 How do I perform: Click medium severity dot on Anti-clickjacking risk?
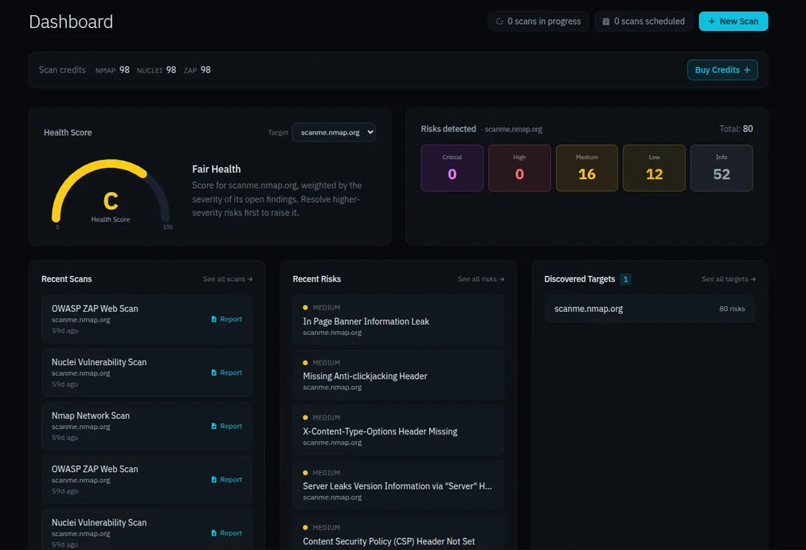click(305, 363)
